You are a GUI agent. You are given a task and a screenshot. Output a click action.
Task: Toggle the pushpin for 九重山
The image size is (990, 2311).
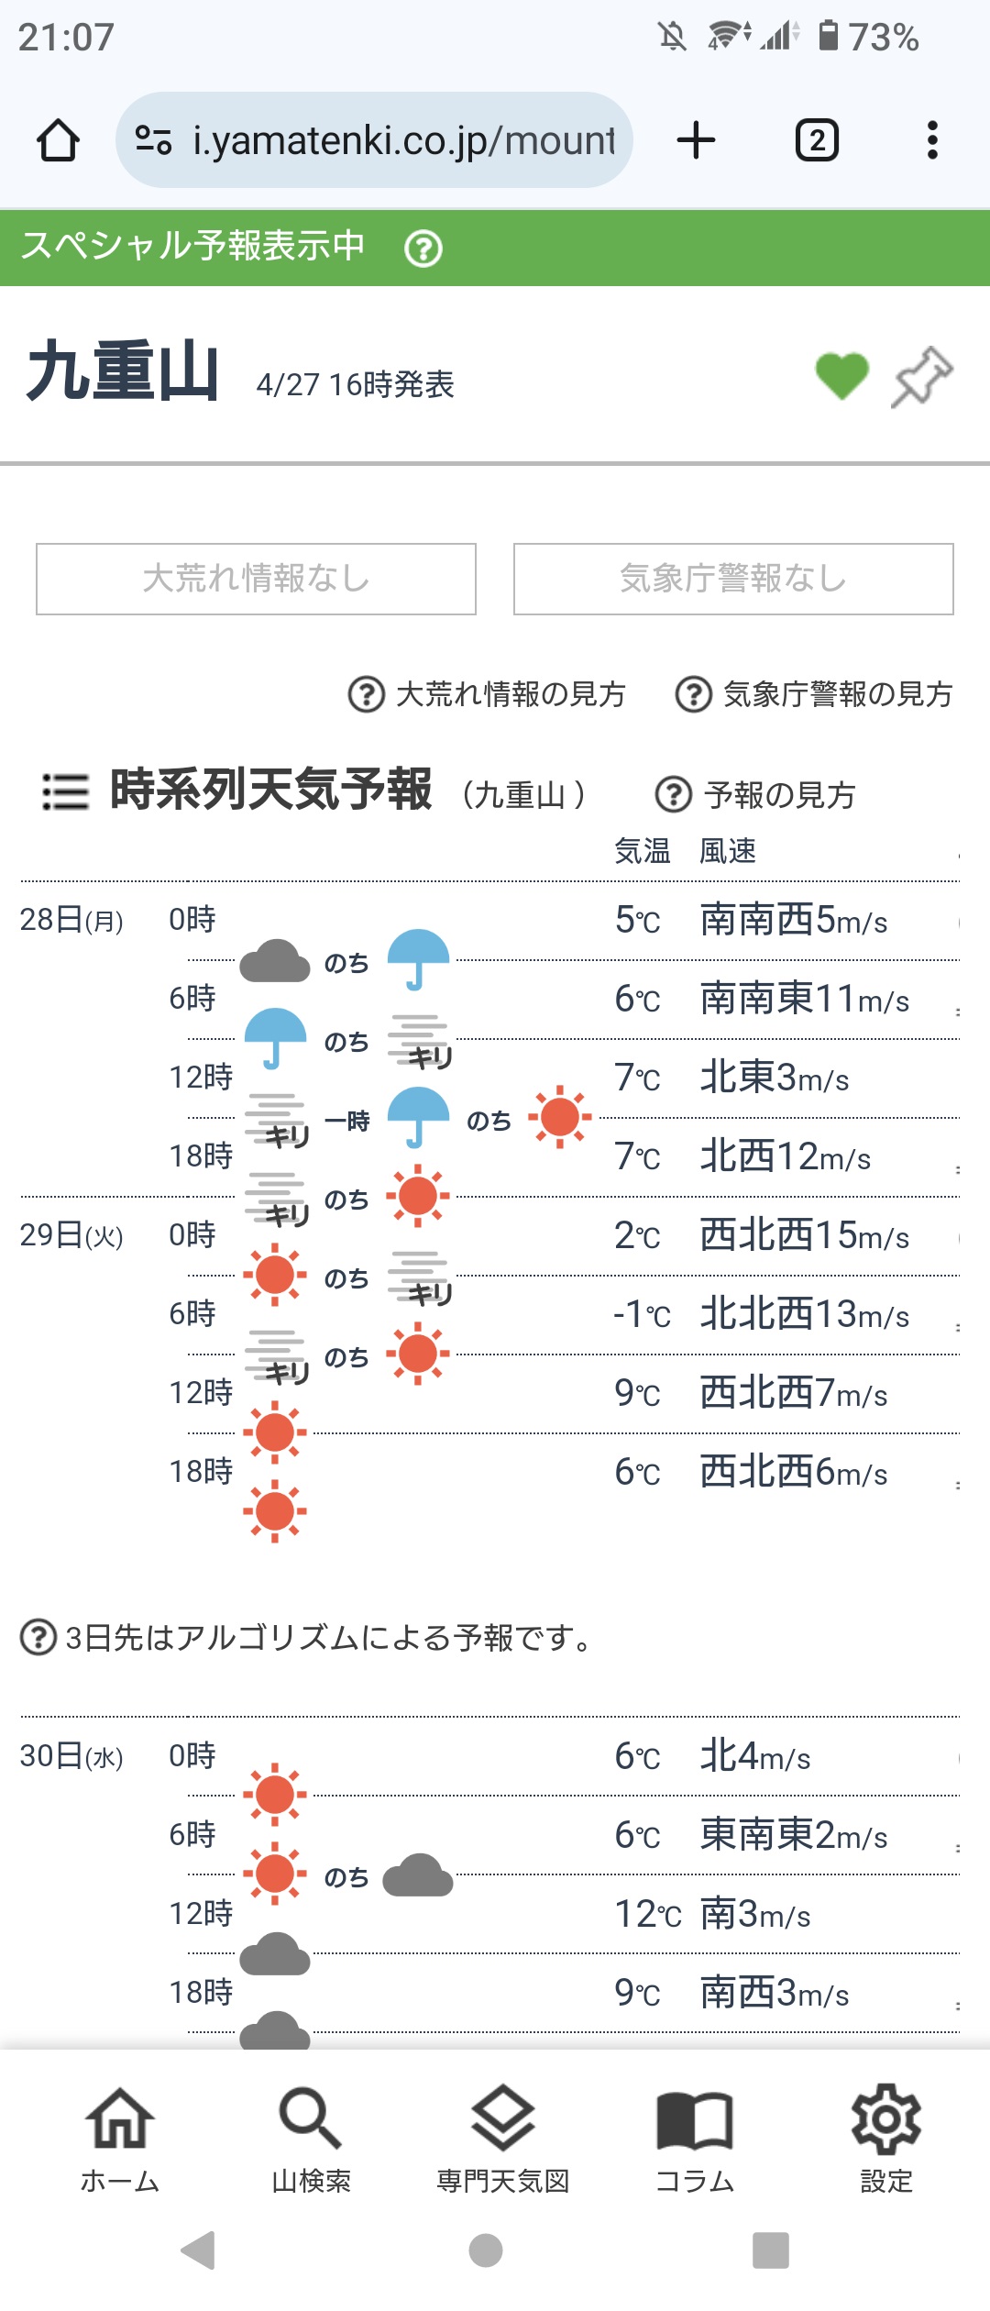click(921, 376)
